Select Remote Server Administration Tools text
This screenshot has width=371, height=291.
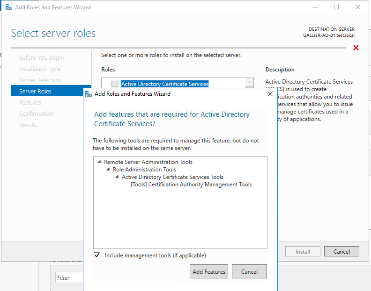[x=148, y=162]
